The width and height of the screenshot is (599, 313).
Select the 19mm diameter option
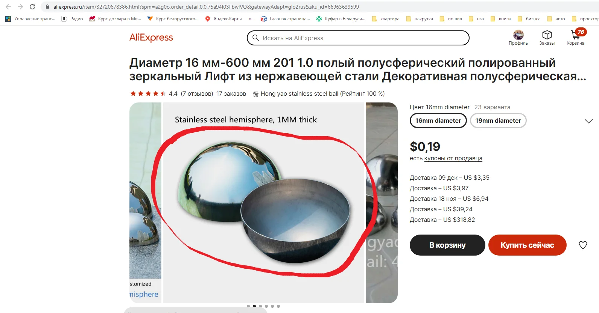pos(498,120)
